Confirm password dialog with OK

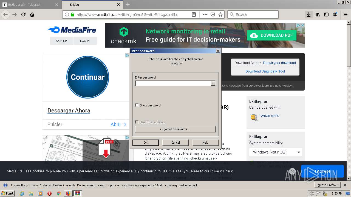pyautogui.click(x=145, y=142)
